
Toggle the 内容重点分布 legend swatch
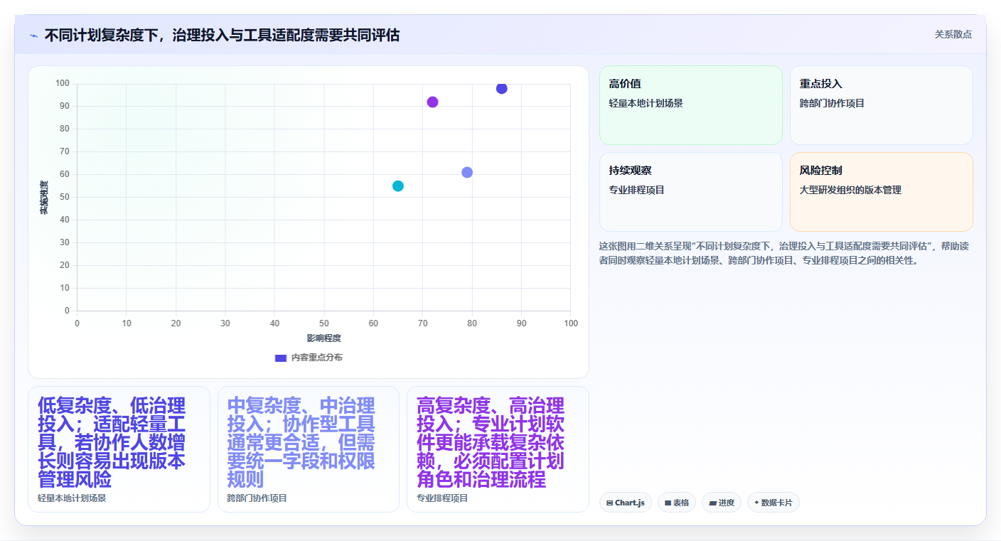coord(281,358)
